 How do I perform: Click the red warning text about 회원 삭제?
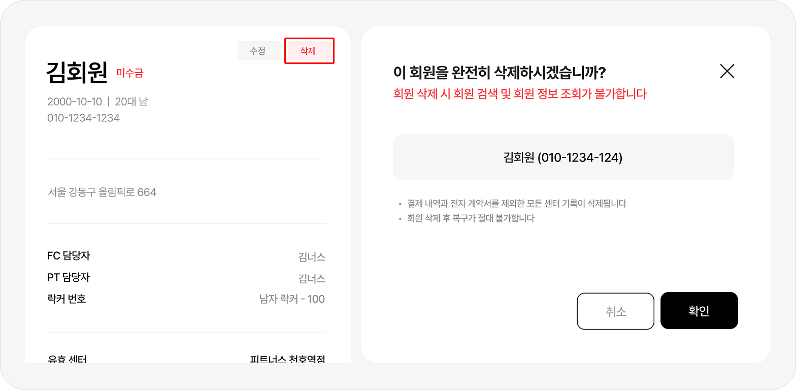pos(519,94)
